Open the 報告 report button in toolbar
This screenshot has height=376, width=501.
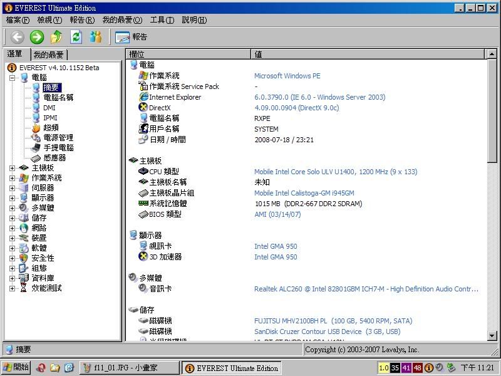(132, 37)
